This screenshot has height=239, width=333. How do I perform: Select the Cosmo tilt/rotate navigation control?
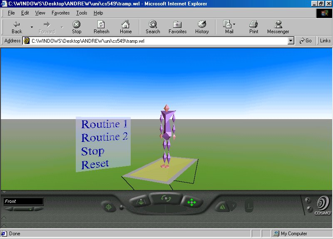point(166,199)
